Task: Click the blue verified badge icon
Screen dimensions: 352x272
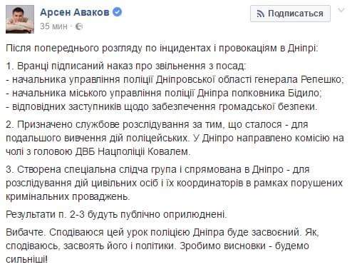Action: click(x=117, y=11)
